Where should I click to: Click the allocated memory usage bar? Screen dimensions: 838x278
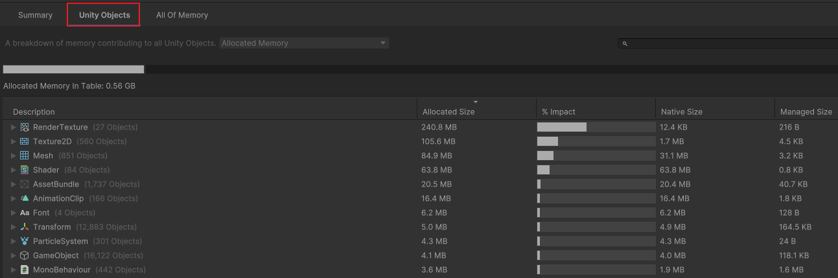(x=74, y=69)
